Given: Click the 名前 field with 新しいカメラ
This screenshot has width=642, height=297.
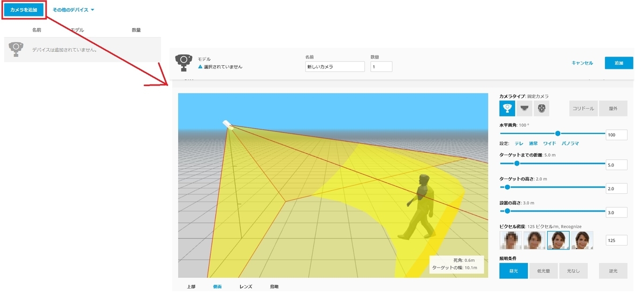Looking at the screenshot, I should coord(335,67).
